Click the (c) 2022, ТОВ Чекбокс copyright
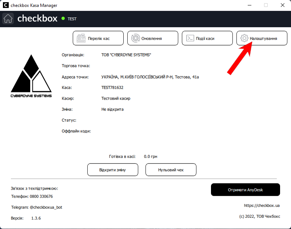Viewport: 291px width, 229px height. 260,216
